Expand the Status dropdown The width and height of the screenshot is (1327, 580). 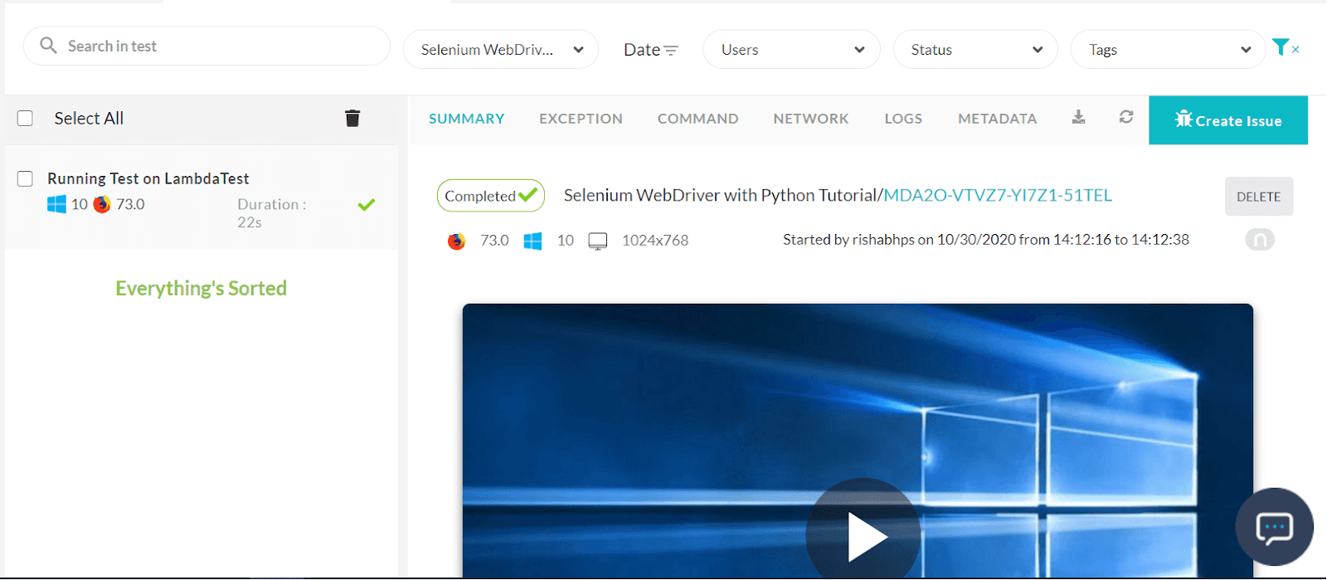point(975,50)
